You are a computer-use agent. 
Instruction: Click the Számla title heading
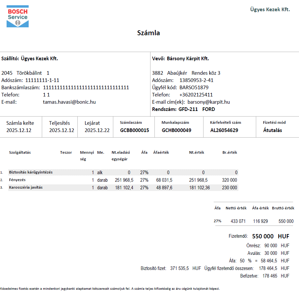point(149,33)
